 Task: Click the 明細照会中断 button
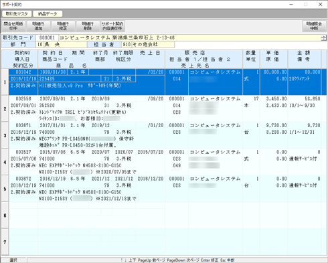pyautogui.click(x=314, y=26)
